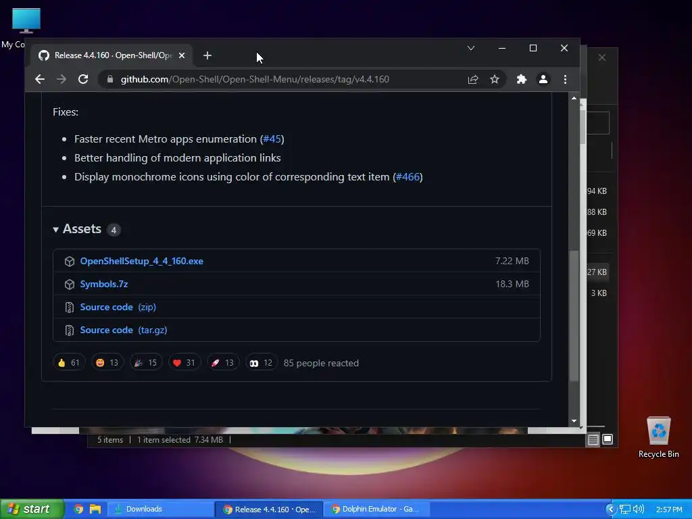Open the Start menu
Image resolution: width=692 pixels, height=519 pixels.
(32, 509)
